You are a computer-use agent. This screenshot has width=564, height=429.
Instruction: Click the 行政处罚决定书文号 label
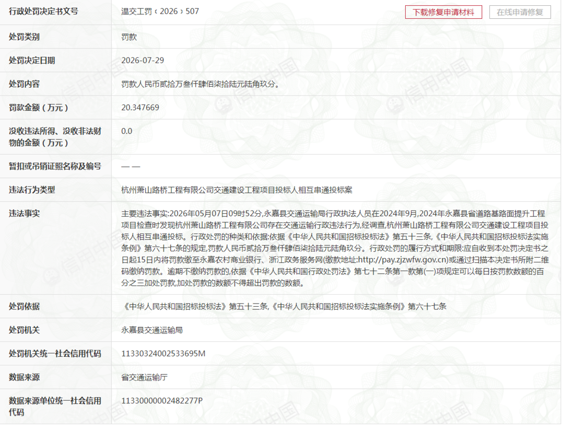coord(43,11)
